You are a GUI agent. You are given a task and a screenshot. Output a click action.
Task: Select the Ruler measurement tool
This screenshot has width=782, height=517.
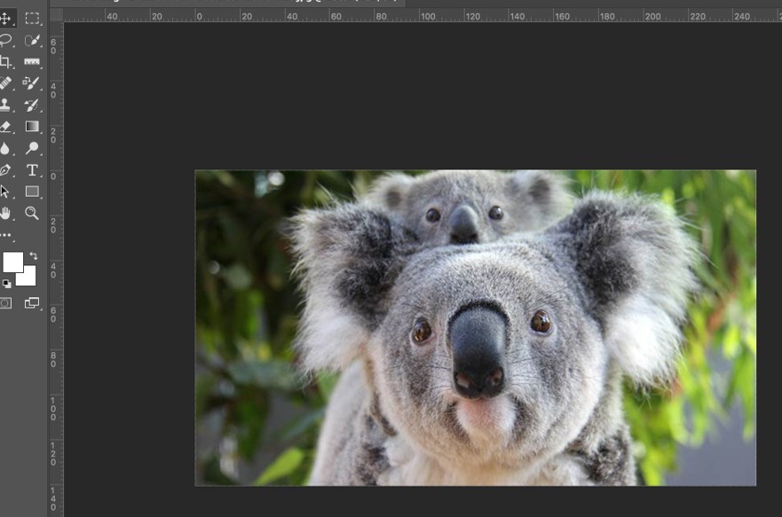(x=32, y=62)
